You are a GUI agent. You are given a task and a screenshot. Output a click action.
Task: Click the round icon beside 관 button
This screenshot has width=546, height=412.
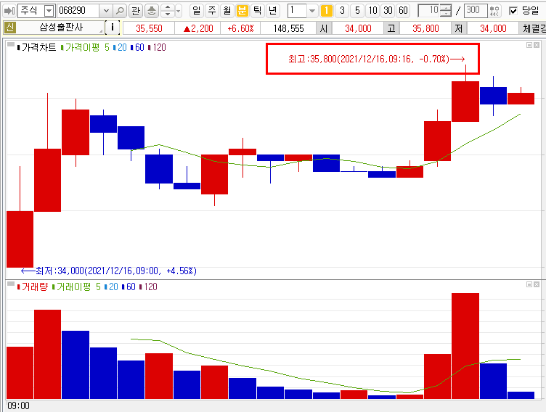click(x=152, y=11)
